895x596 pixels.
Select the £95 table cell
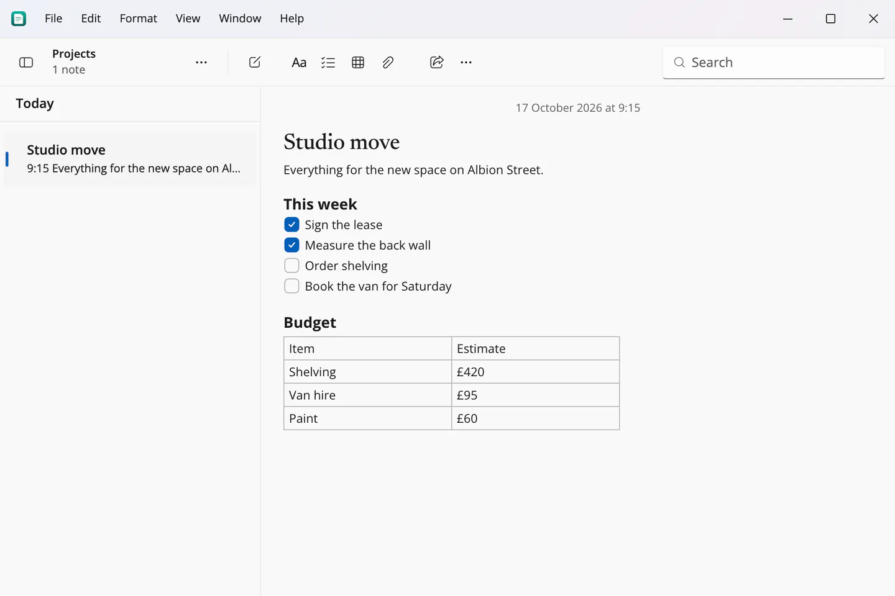(x=536, y=395)
